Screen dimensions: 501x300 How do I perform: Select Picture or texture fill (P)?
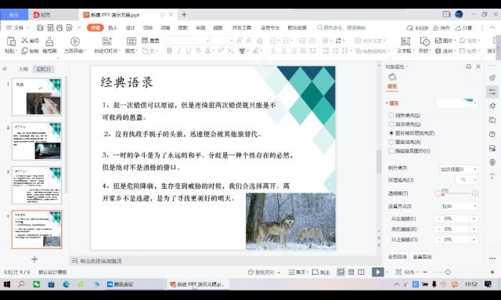pyautogui.click(x=391, y=133)
